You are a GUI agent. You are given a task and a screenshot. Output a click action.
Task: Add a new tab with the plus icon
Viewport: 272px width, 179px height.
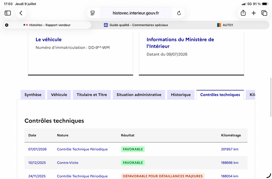point(254,13)
